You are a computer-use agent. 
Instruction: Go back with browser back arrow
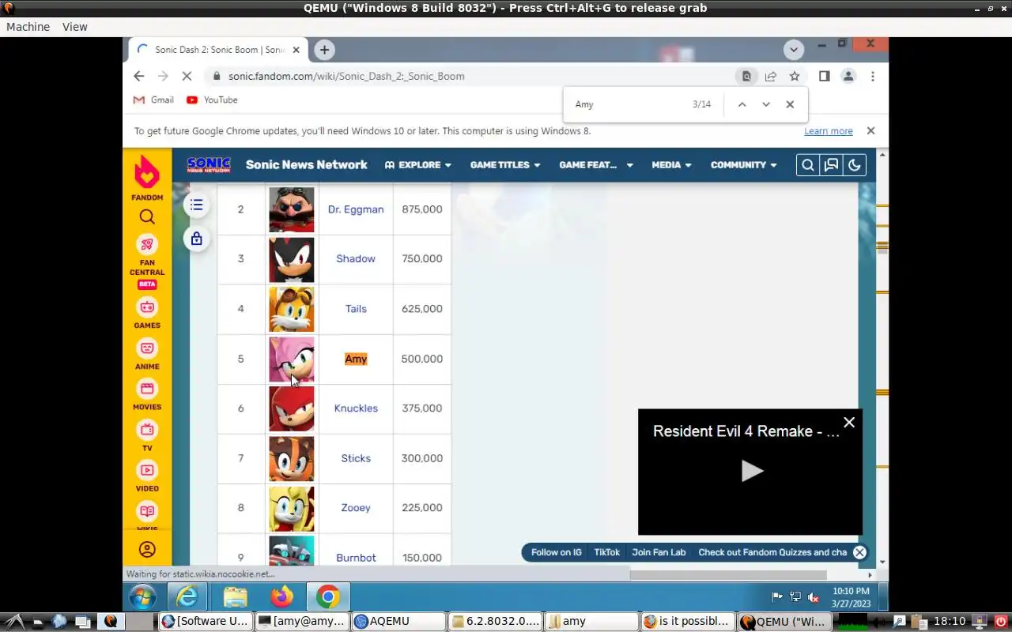[139, 76]
